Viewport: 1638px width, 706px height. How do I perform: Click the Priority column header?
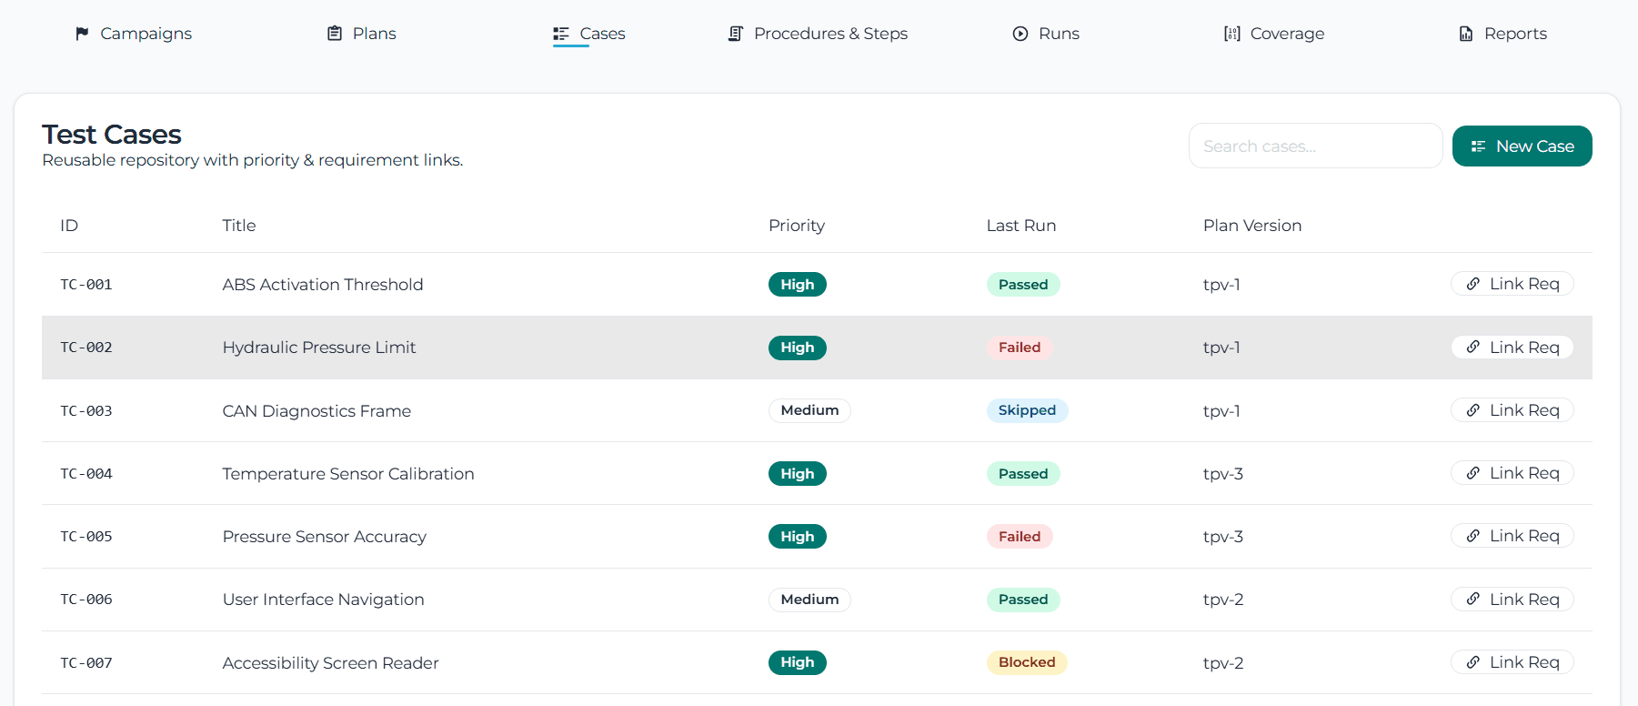point(797,226)
